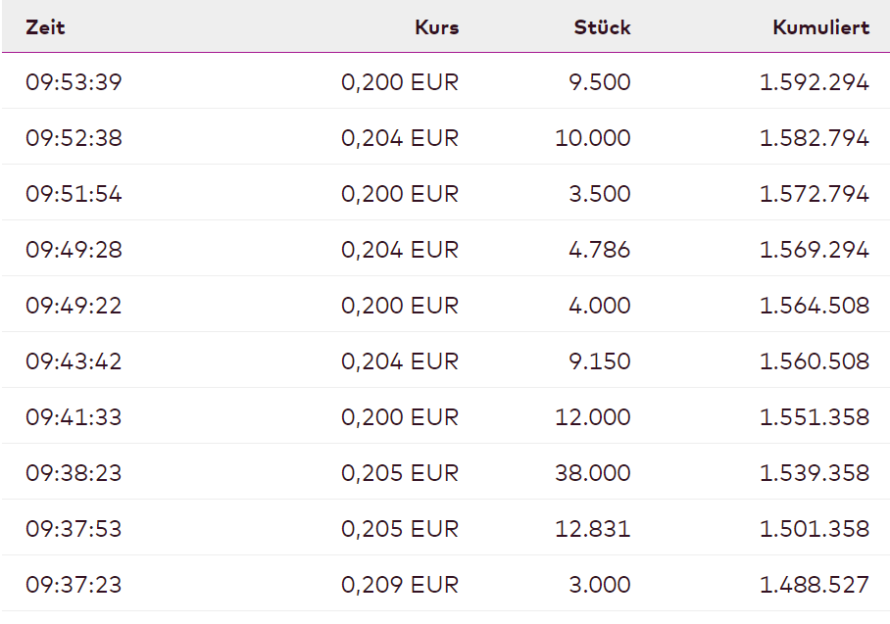
Task: Click the Kumuliert column header
Action: pos(820,27)
